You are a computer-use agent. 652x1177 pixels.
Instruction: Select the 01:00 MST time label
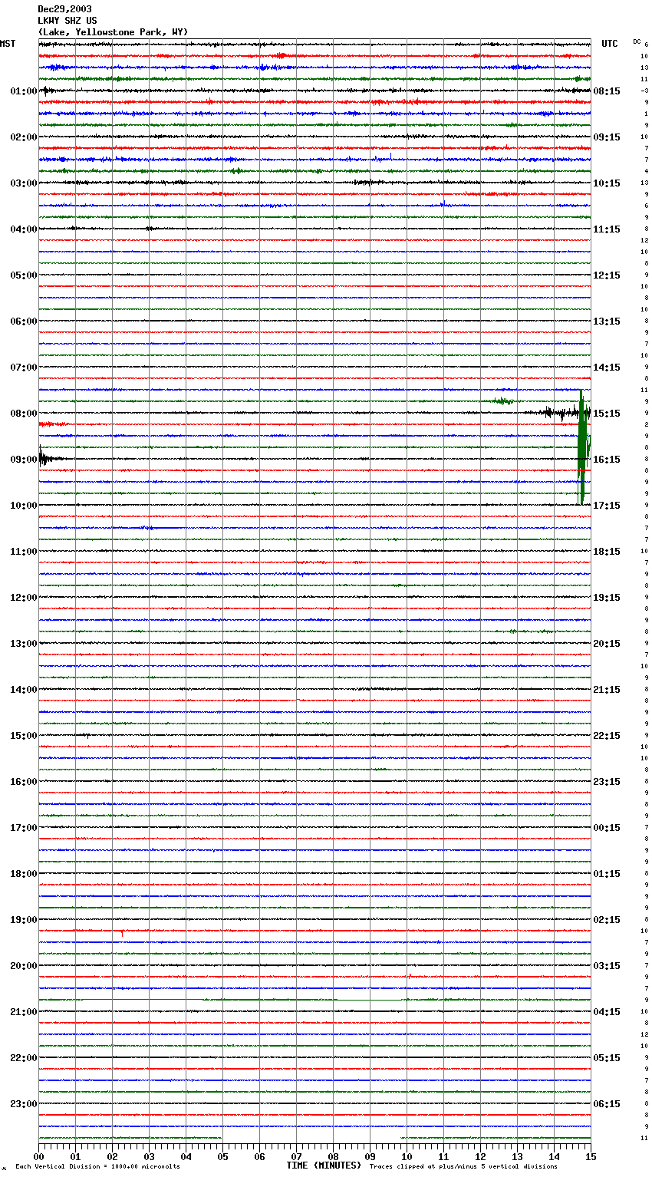[24, 91]
